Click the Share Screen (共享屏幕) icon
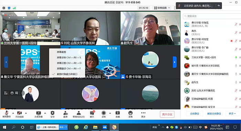The image size is (241, 131). pyautogui.click(x=39, y=114)
